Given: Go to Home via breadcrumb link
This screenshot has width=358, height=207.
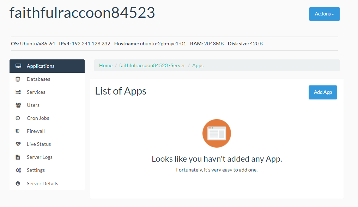Looking at the screenshot, I should pos(106,65).
